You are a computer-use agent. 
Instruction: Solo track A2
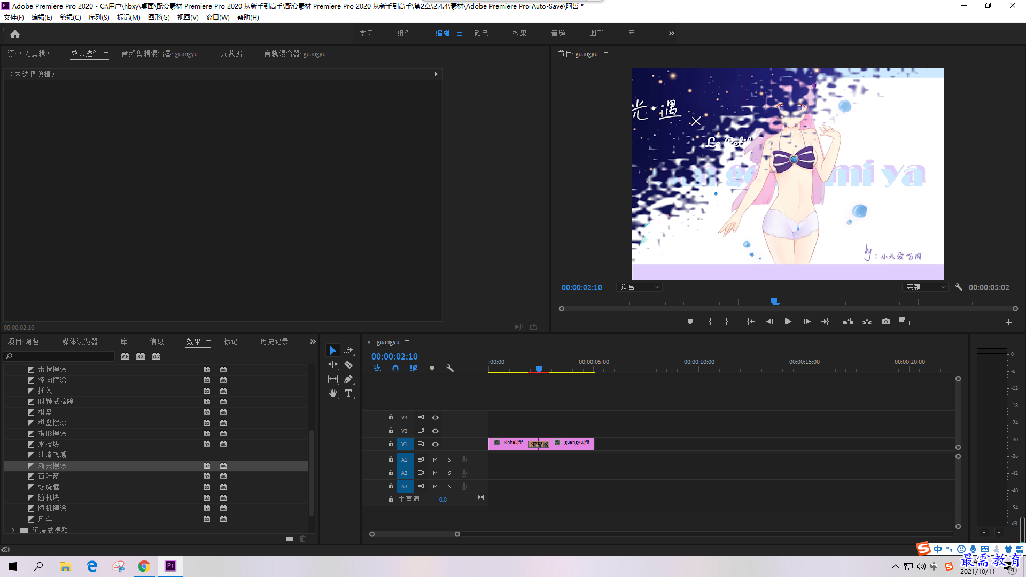pyautogui.click(x=449, y=473)
